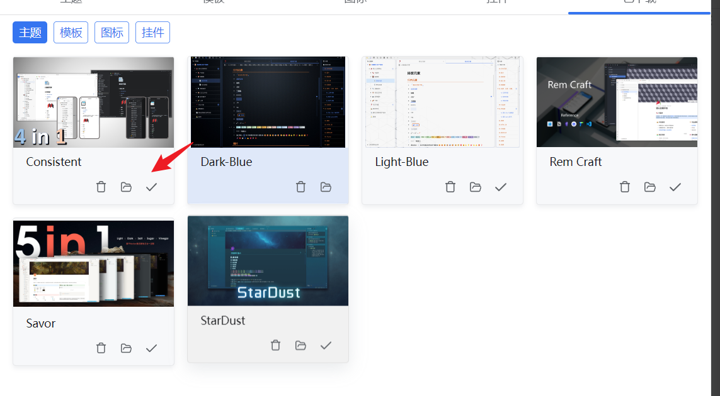
Task: Open the Dark-Blue theme preview image
Action: point(268,102)
